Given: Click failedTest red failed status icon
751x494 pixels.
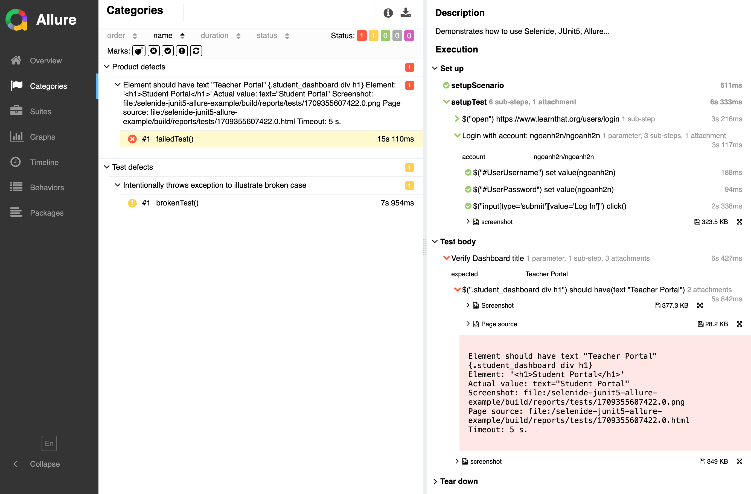Looking at the screenshot, I should 132,139.
